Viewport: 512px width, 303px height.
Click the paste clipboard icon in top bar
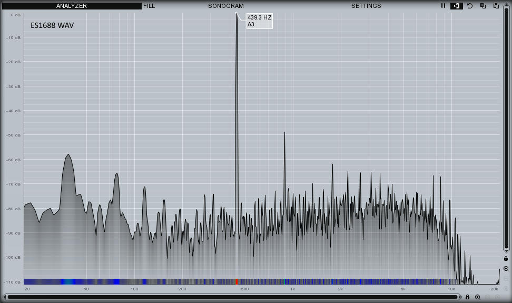pyautogui.click(x=496, y=6)
